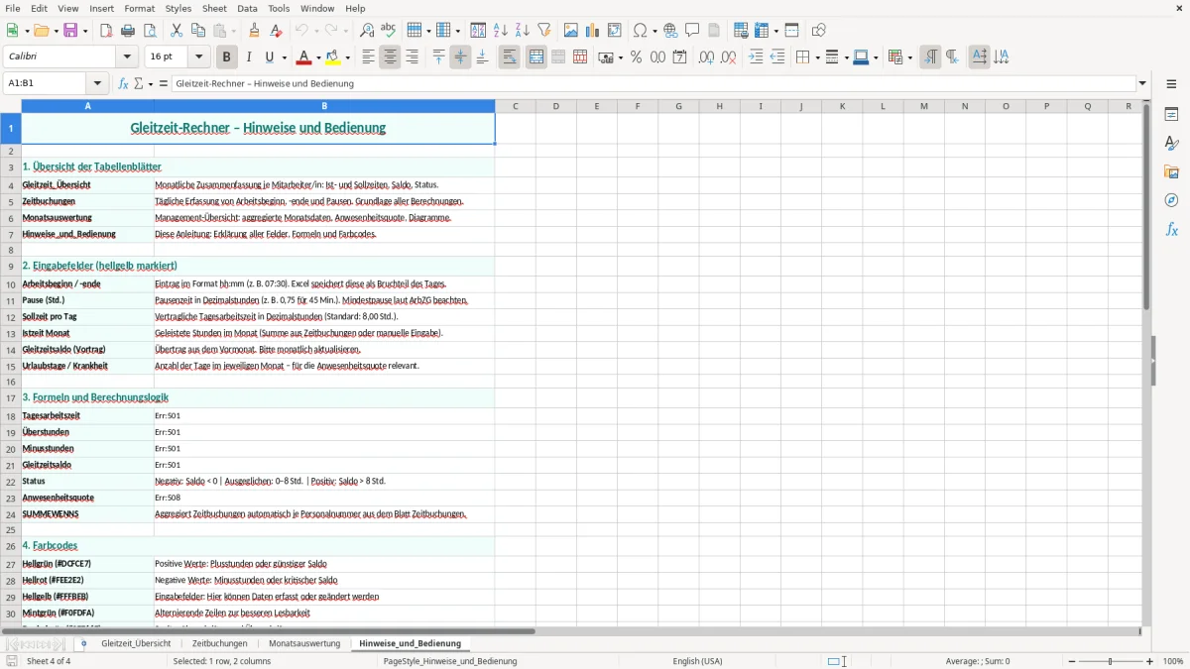Viewport: 1190px width, 669px height.
Task: Click the Insert Image icon
Action: pyautogui.click(x=571, y=31)
